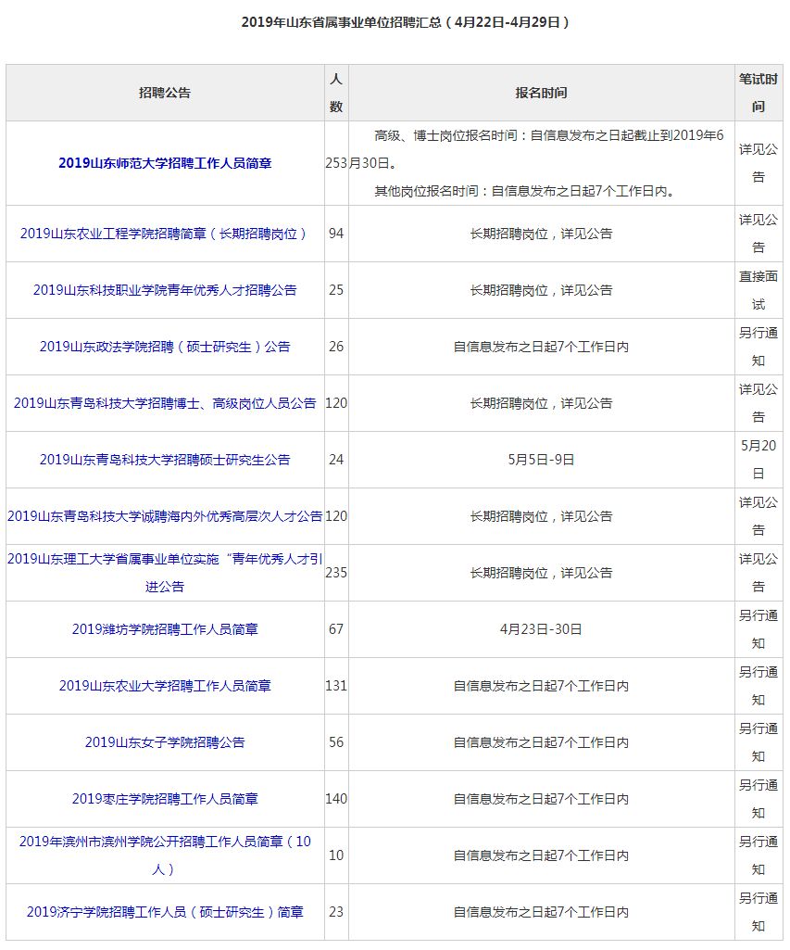
Task: Click 长期招聘岗位 text in 山东科技职业学院 row
Action: [541, 289]
